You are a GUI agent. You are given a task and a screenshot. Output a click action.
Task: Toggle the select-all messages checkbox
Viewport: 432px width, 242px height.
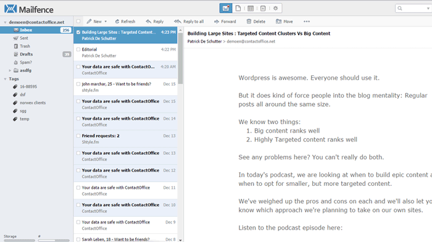[x=78, y=21]
